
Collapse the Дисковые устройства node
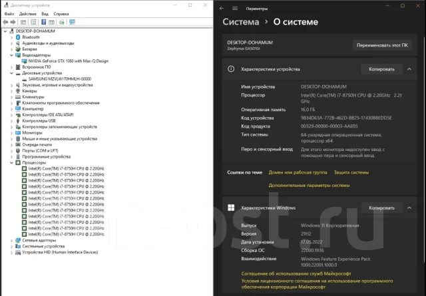[11, 73]
